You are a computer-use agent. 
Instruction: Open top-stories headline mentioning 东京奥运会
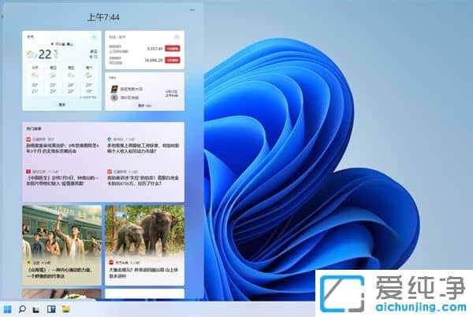[x=62, y=148]
